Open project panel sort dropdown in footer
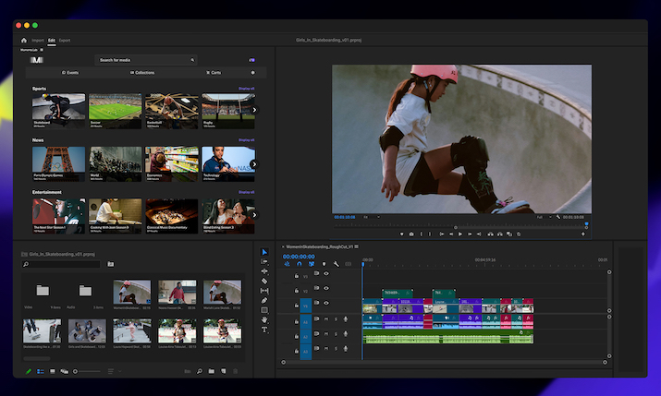Image resolution: width=661 pixels, height=396 pixels. coord(115,371)
